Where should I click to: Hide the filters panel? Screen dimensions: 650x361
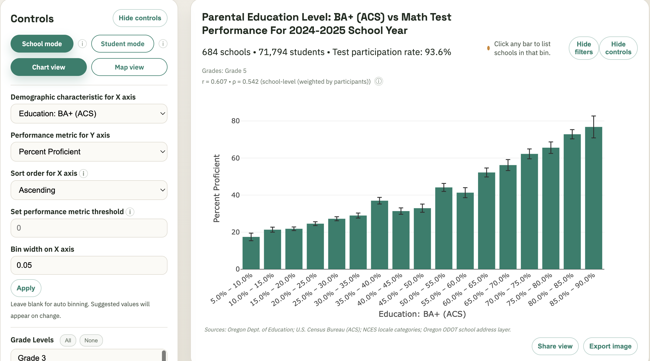pos(584,48)
